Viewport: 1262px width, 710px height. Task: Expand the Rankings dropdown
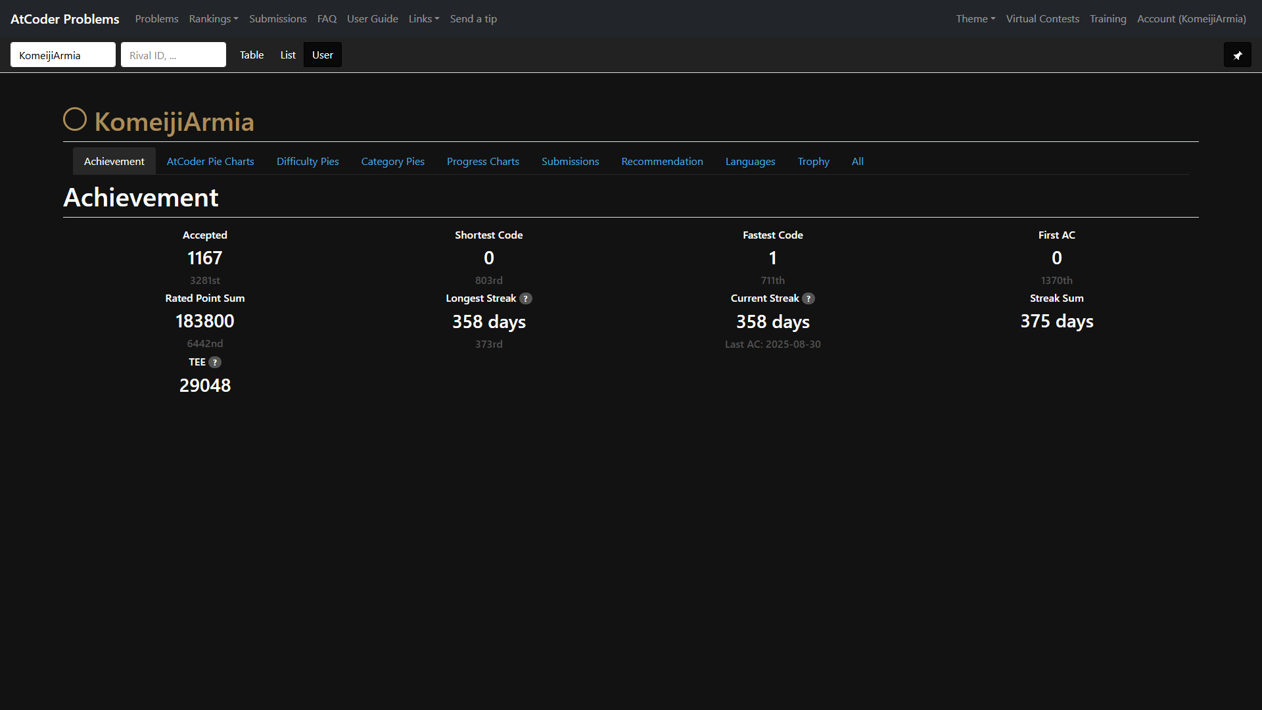[214, 19]
